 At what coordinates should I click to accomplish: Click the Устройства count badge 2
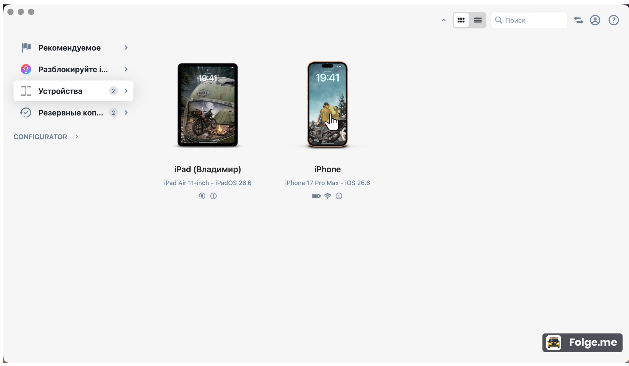[113, 91]
